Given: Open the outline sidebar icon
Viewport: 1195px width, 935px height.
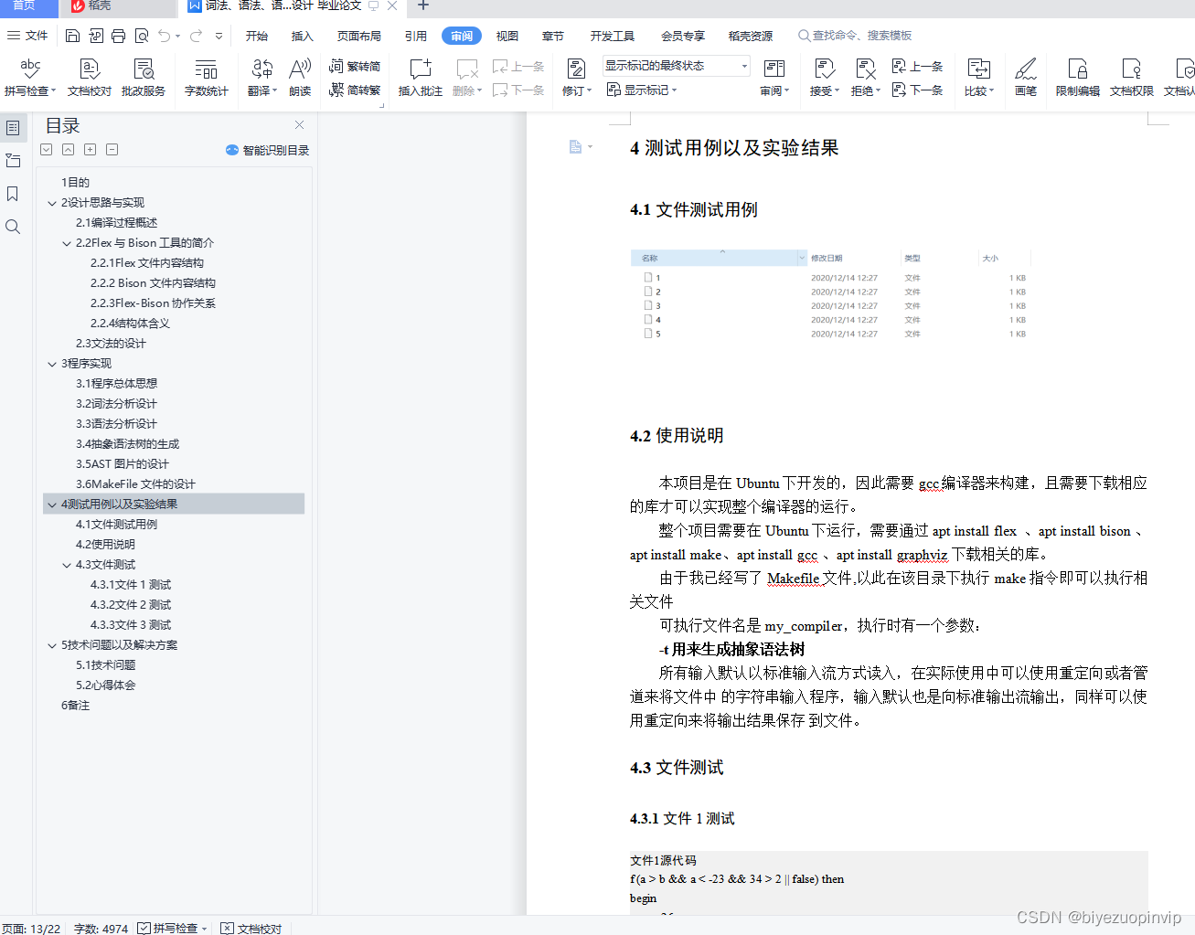Looking at the screenshot, I should coord(13,128).
